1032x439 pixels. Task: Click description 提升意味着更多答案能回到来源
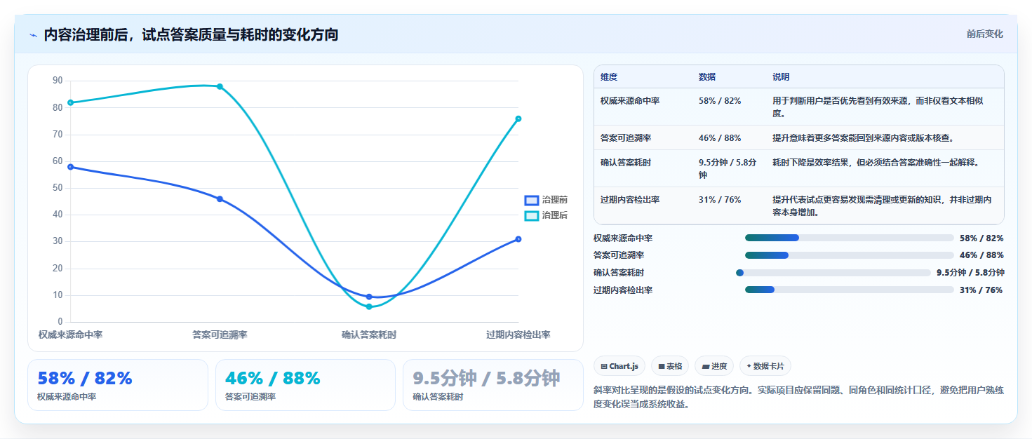coord(863,138)
